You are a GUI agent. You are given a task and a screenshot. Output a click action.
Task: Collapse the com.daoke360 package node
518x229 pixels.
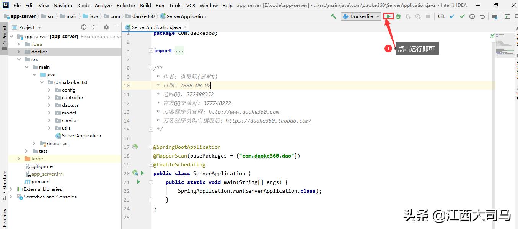42,82
